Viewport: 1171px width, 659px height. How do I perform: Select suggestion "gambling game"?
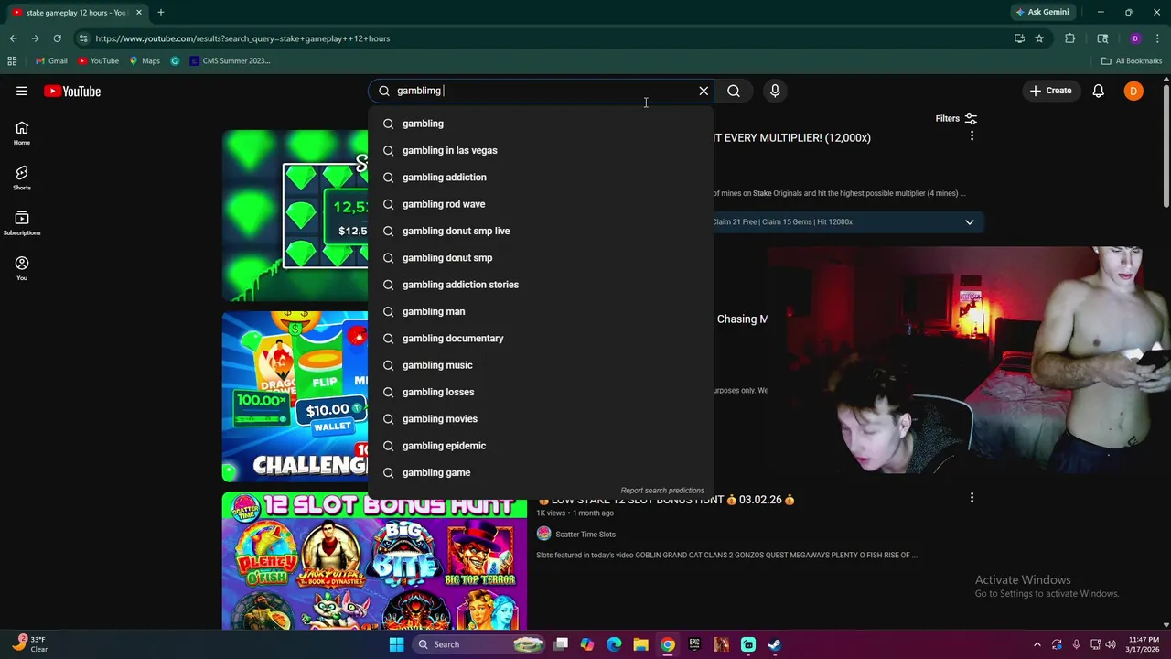click(x=541, y=472)
